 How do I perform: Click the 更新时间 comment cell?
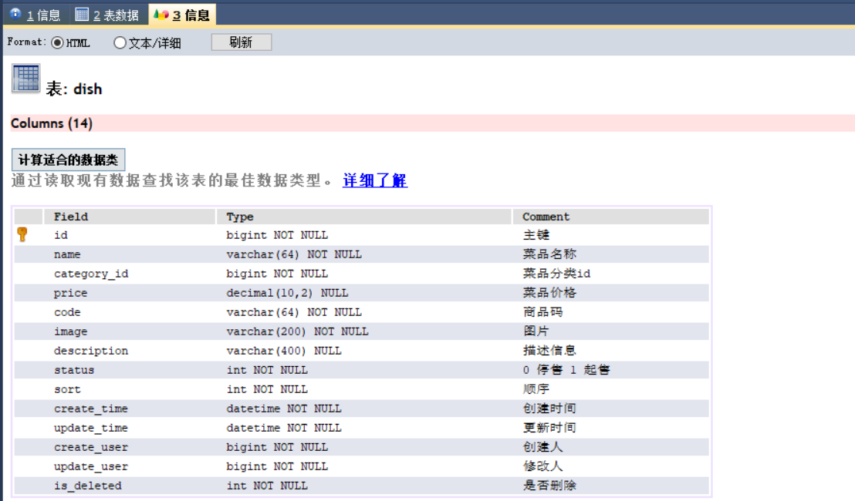click(x=610, y=428)
